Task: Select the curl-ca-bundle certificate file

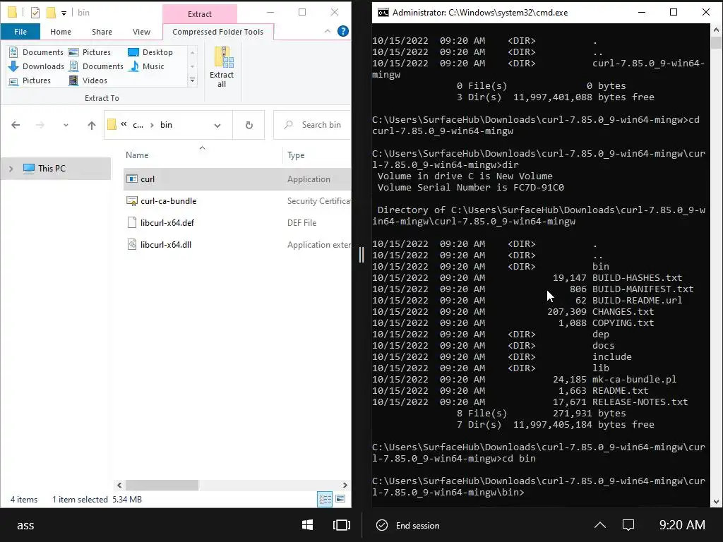Action: pos(168,201)
